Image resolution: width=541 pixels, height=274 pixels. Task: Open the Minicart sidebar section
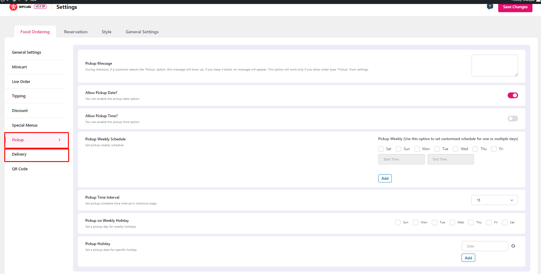tap(35, 67)
